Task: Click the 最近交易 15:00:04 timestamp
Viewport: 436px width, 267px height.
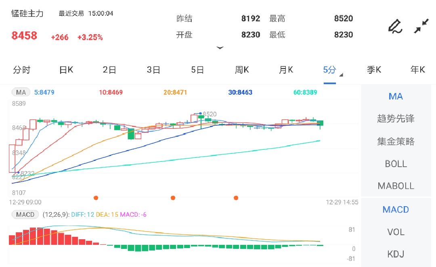Action: [86, 13]
